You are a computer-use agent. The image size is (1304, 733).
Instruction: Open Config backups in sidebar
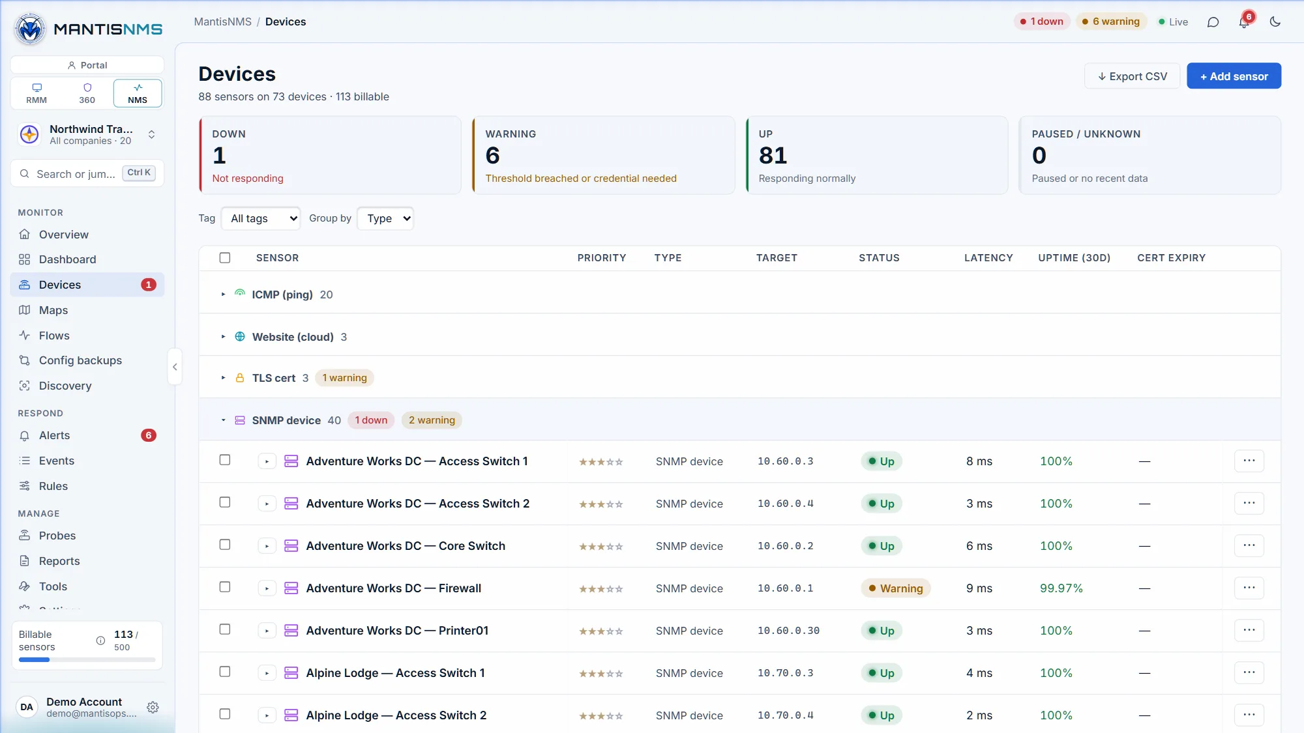click(87, 360)
